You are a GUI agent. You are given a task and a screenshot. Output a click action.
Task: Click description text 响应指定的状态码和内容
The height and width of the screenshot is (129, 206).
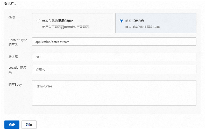pos(143,27)
